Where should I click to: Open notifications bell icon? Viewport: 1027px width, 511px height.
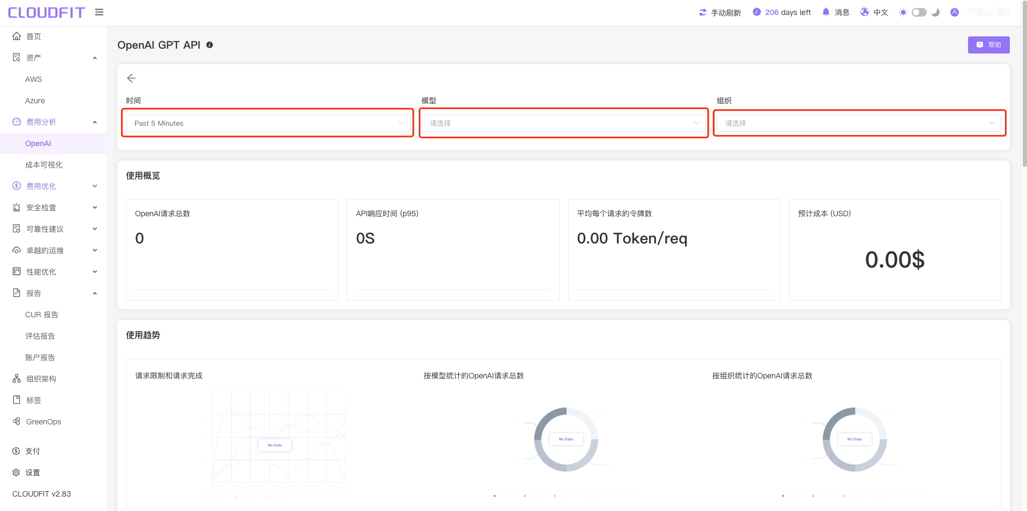826,12
